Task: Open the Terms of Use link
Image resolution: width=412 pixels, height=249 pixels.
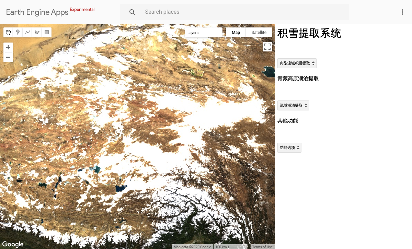Action: (x=262, y=247)
